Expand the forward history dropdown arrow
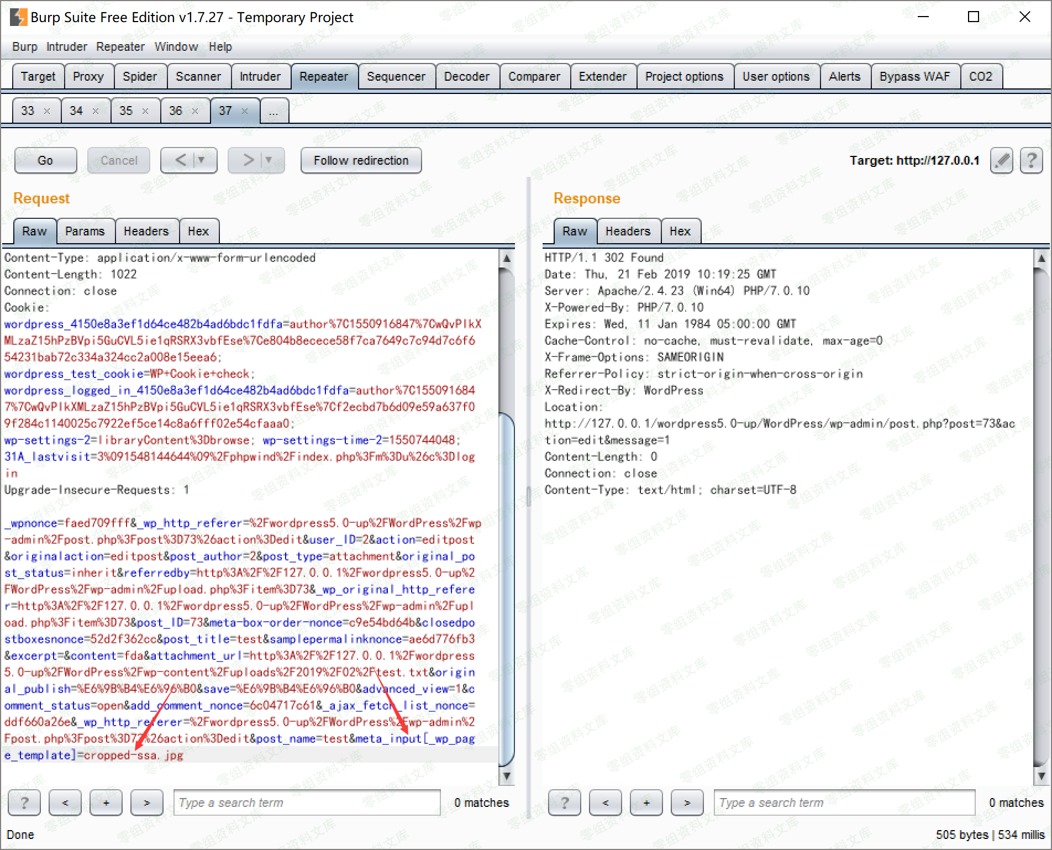1052x850 pixels. (x=269, y=160)
